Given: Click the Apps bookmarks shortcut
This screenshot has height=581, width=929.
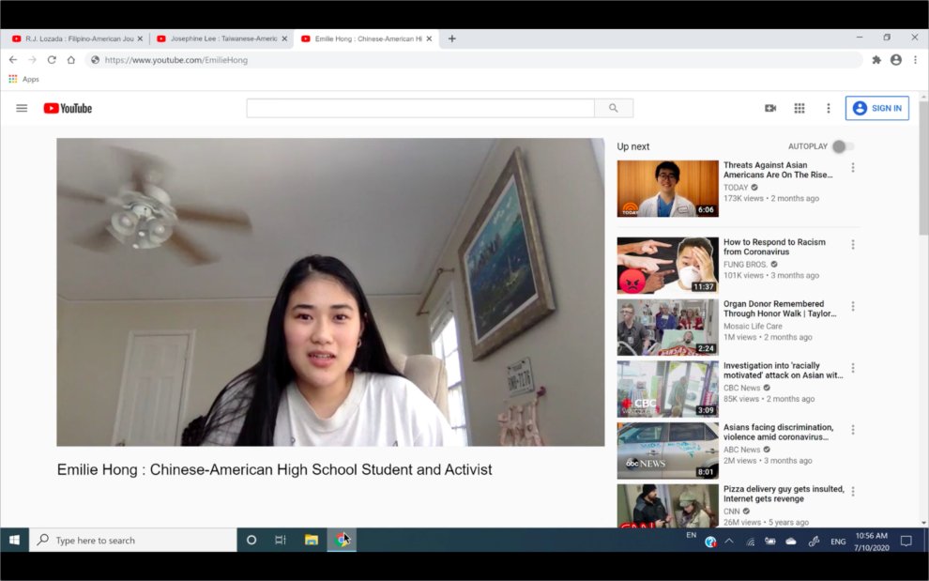Looking at the screenshot, I should click(x=23, y=79).
